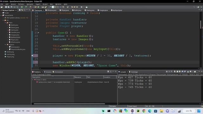Minimize the Package Explorer view

coord(27,10)
